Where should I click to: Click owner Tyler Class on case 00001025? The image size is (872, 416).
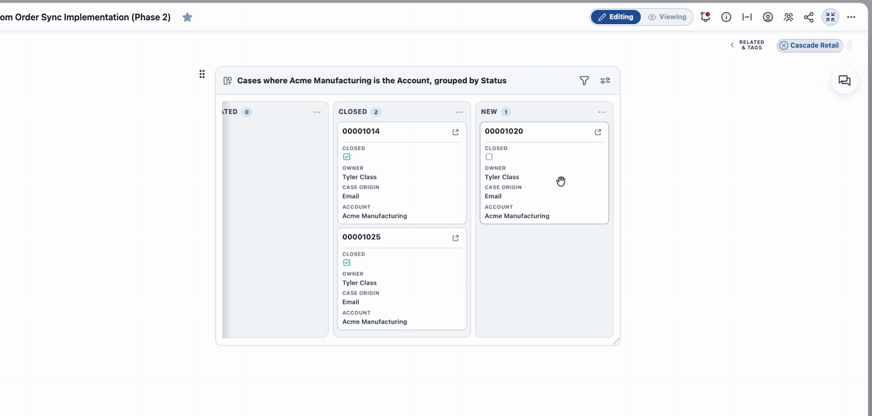coord(360,283)
